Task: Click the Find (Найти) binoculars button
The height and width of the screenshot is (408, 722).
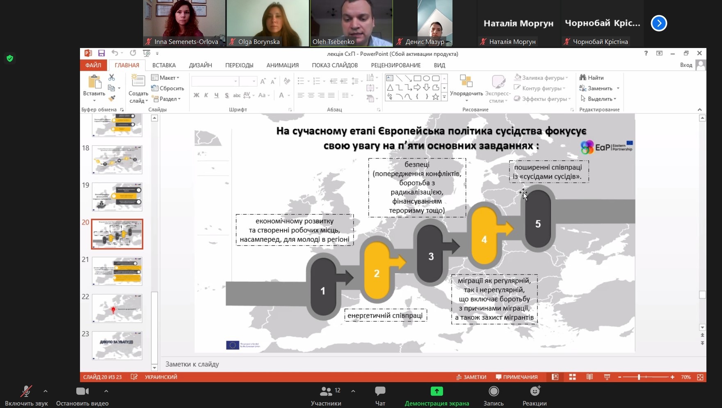Action: [591, 78]
